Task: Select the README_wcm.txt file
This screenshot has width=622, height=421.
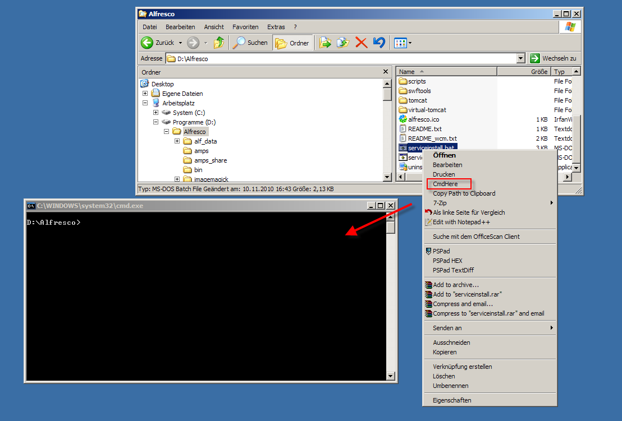Action: click(432, 138)
